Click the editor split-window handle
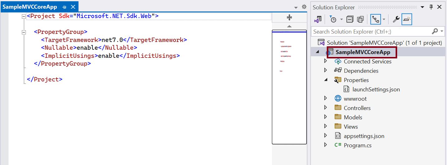This screenshot has height=165, width=447. coord(289,18)
